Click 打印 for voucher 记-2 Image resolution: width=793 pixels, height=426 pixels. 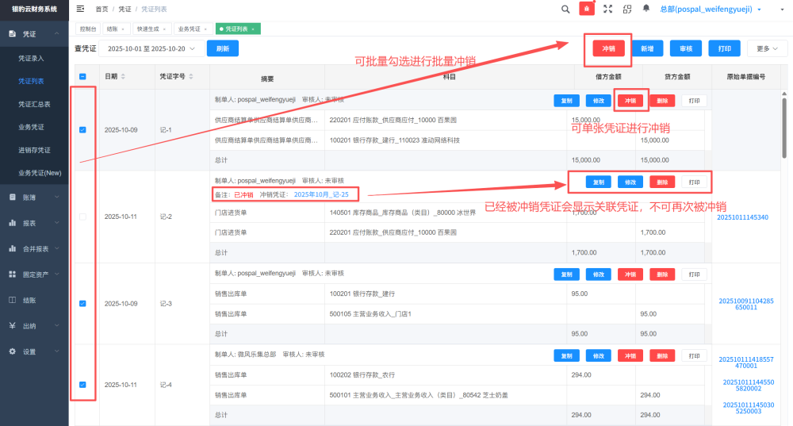click(694, 182)
